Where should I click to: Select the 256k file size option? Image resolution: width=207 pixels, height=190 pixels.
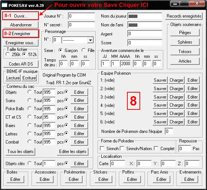[8, 54]
